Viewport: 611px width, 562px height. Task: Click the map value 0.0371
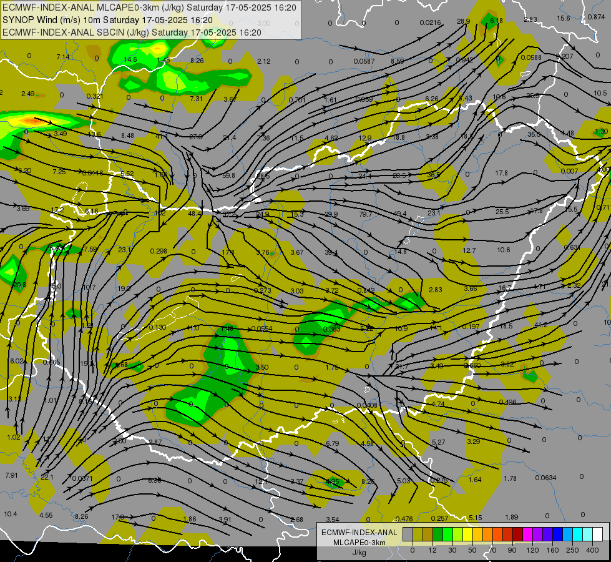(x=82, y=478)
